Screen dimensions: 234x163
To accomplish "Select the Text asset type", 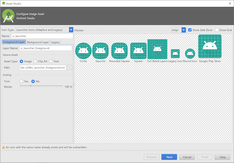I will tap(51, 61).
